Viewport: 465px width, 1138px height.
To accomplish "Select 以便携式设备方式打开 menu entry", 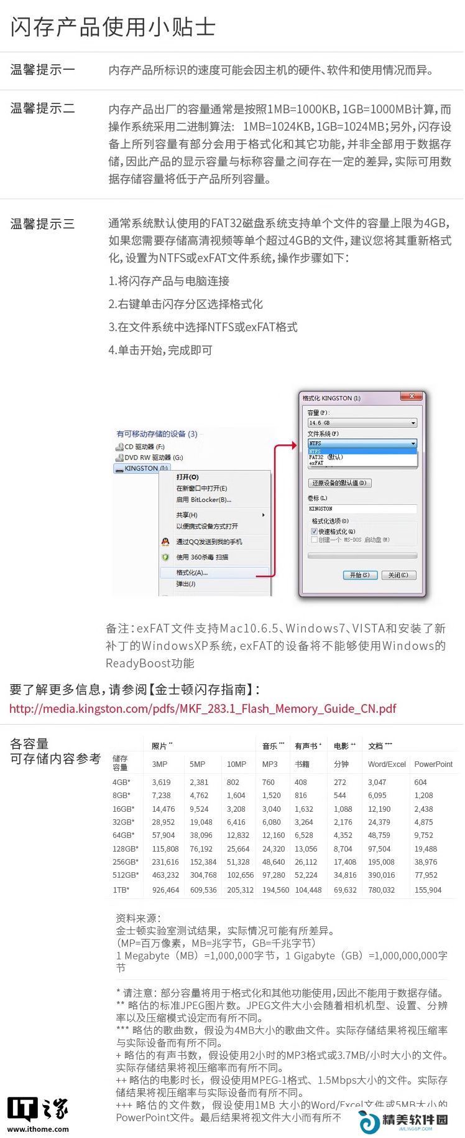I will point(207,526).
